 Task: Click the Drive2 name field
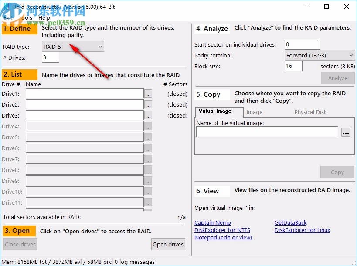tap(85, 104)
